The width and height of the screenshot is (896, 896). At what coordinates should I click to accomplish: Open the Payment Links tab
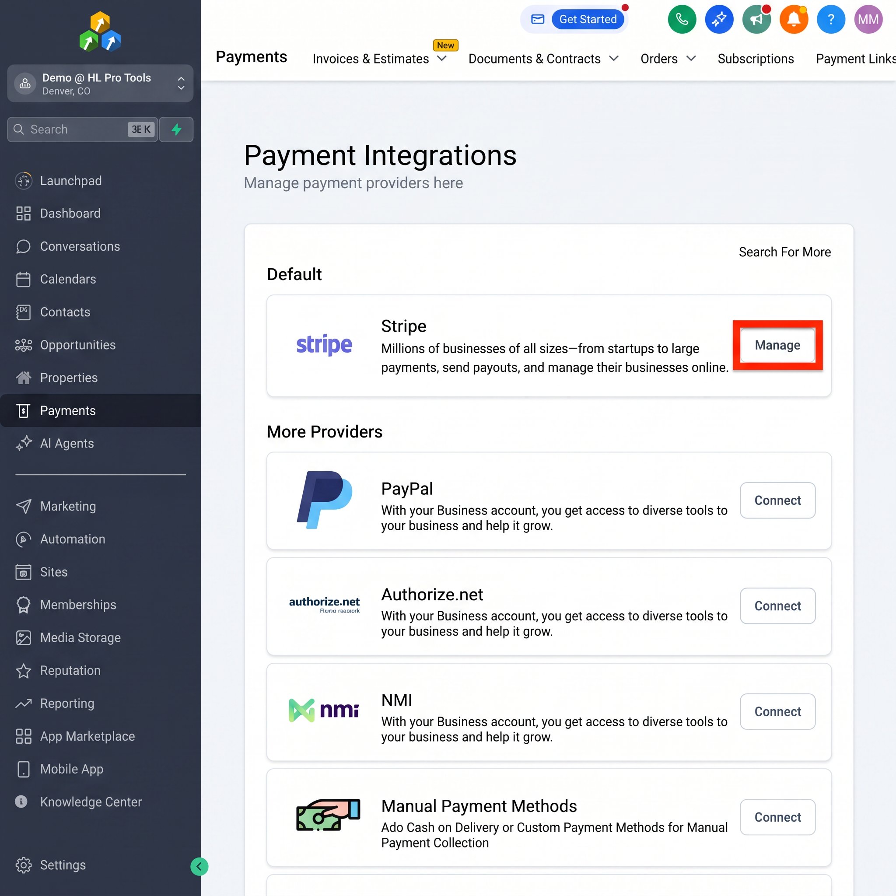[856, 59]
